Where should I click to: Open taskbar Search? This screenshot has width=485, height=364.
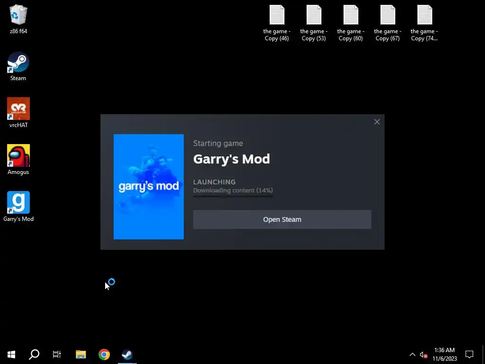coord(34,354)
